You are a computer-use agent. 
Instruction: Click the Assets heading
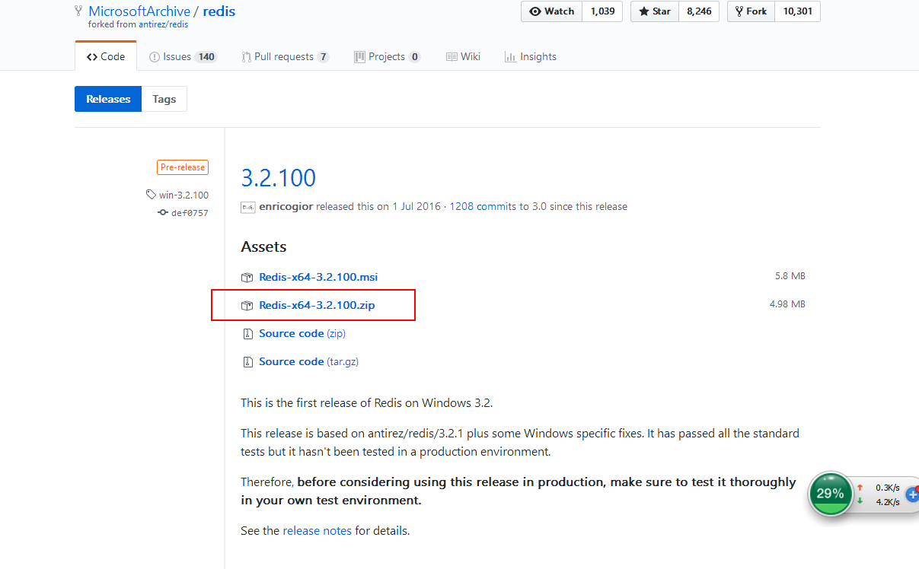[263, 247]
